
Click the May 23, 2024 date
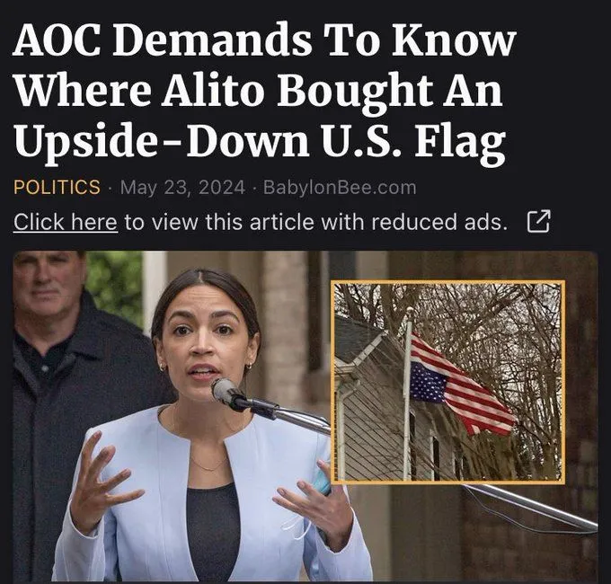point(182,188)
